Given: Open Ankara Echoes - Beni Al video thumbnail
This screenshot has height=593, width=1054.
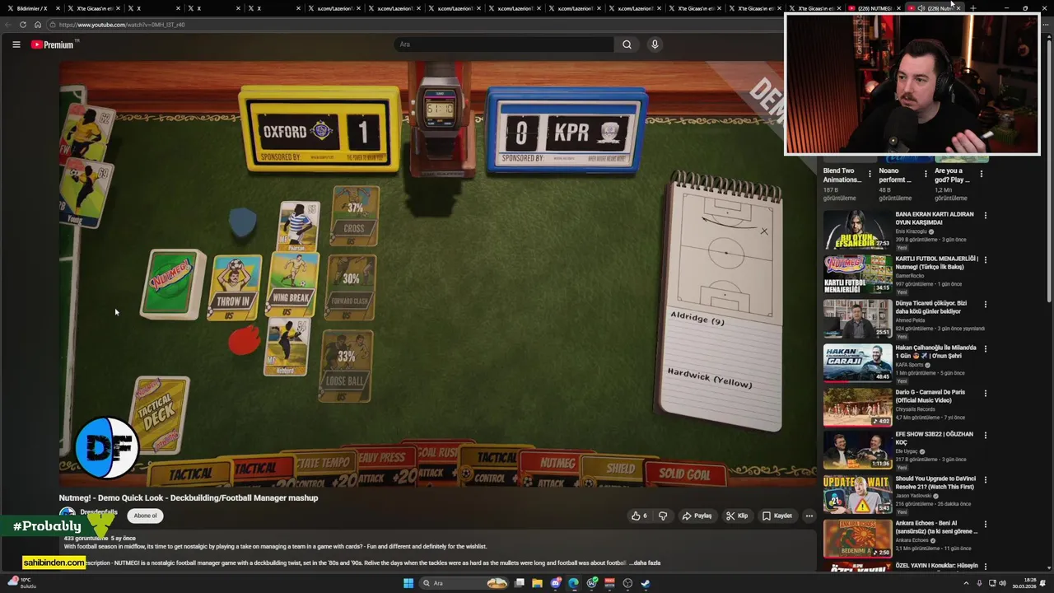Looking at the screenshot, I should [x=857, y=539].
